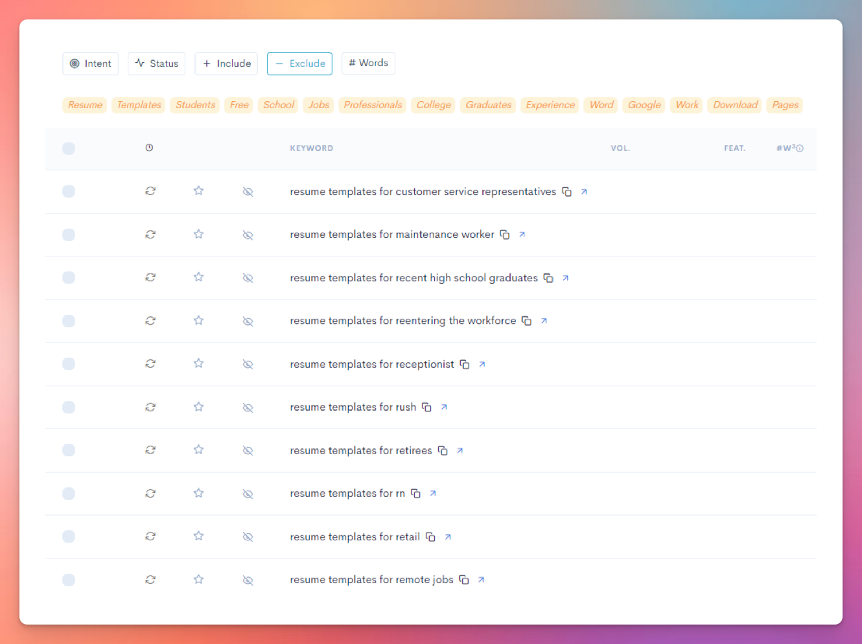This screenshot has width=862, height=644.
Task: Toggle select-all checkbox in table header
Action: [69, 148]
